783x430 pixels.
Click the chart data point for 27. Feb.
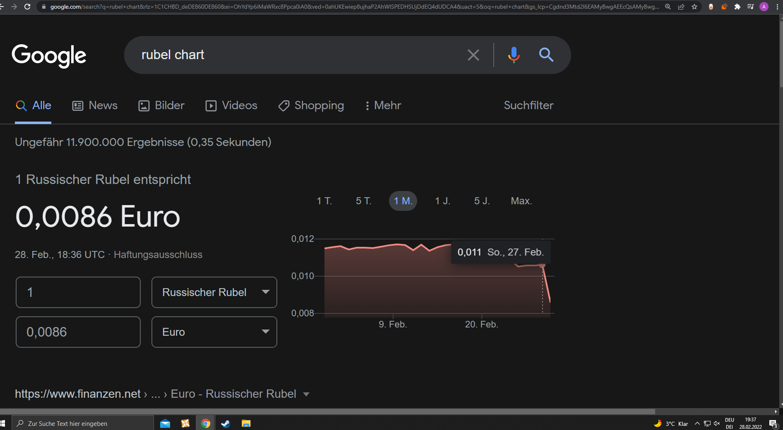coord(543,265)
